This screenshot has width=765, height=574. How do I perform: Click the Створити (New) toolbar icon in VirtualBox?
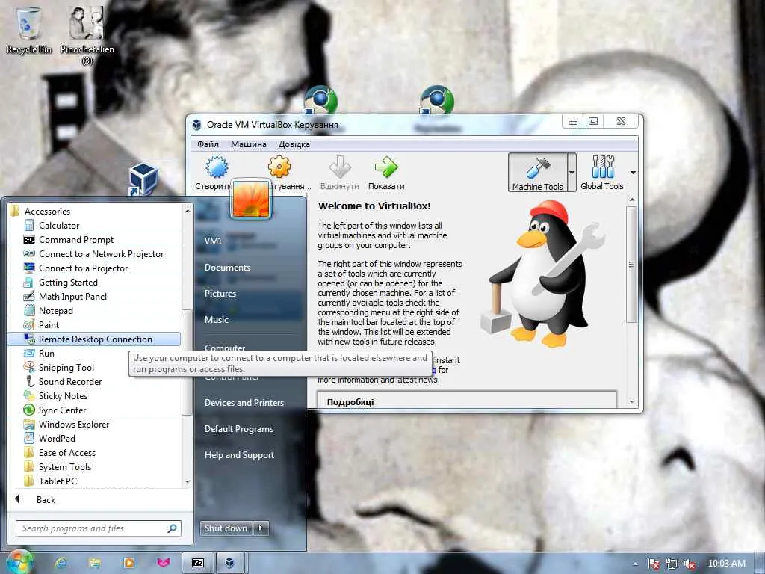coord(217,167)
